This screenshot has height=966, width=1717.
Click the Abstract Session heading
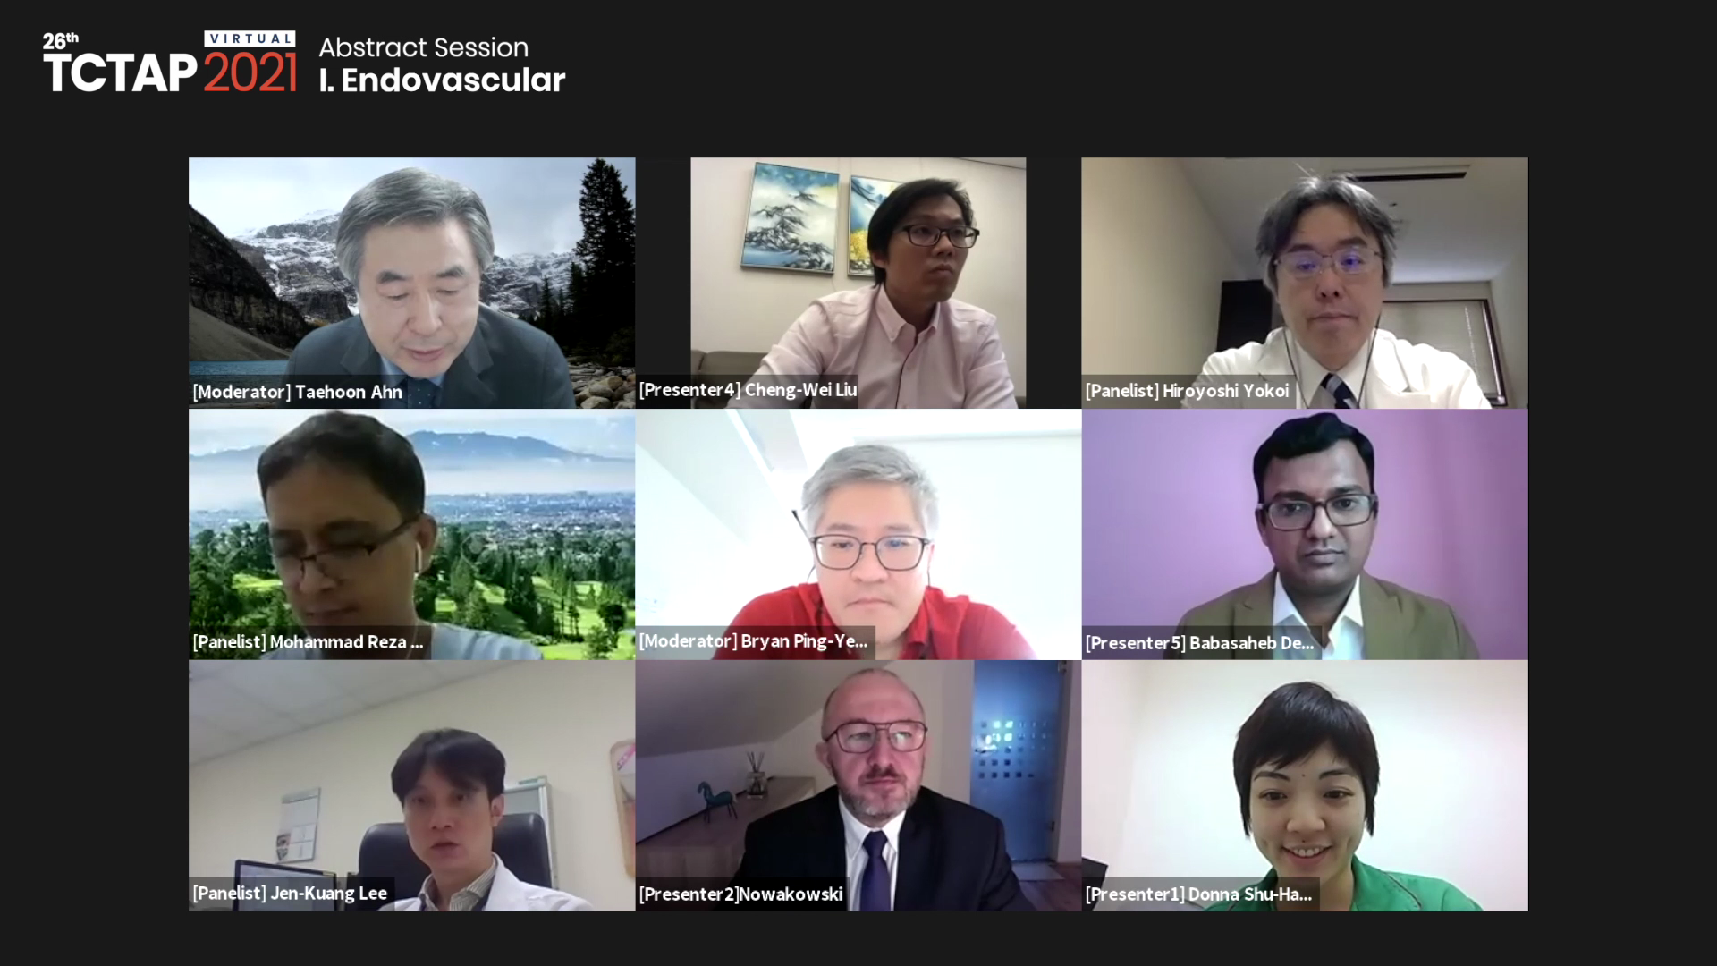(423, 47)
